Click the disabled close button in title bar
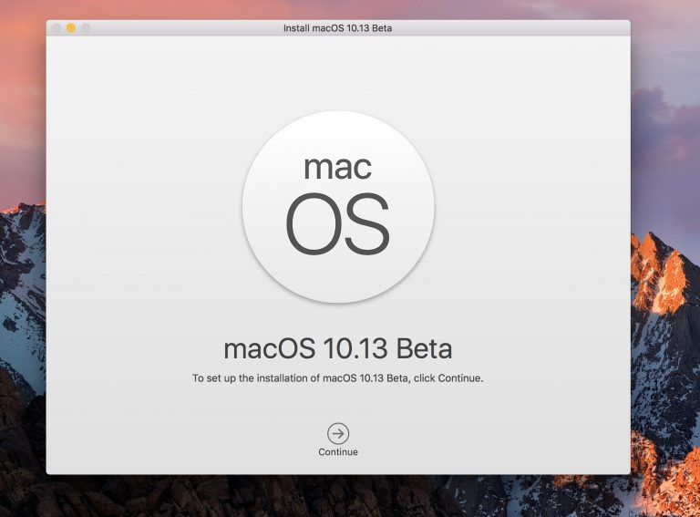The height and width of the screenshot is (517, 700). coord(57,27)
